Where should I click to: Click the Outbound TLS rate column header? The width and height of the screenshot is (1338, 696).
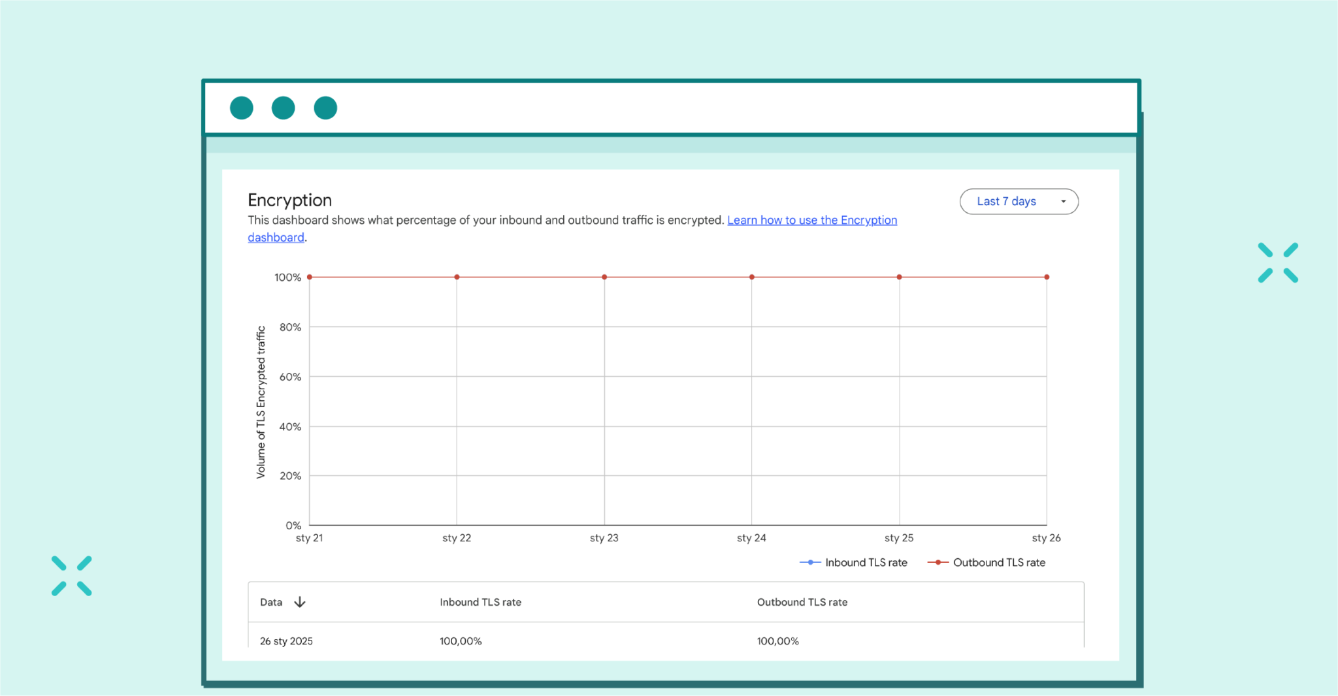point(802,601)
